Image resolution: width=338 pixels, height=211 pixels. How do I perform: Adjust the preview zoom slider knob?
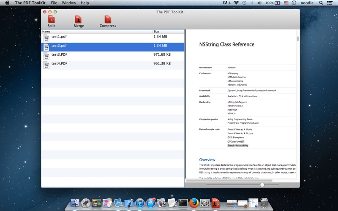tap(262, 185)
